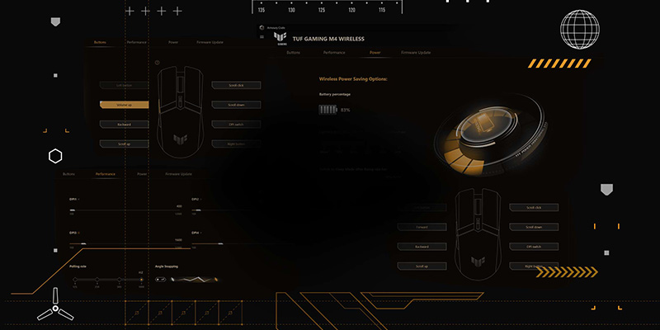Switch to Performance tab in the top-left panel
This screenshot has height=330, width=660.
click(x=136, y=43)
